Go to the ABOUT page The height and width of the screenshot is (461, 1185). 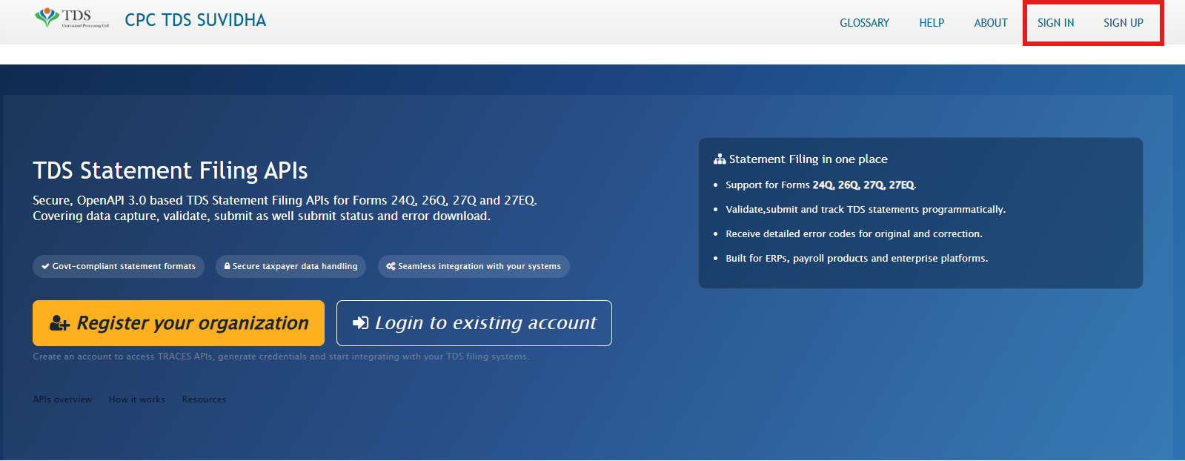991,23
